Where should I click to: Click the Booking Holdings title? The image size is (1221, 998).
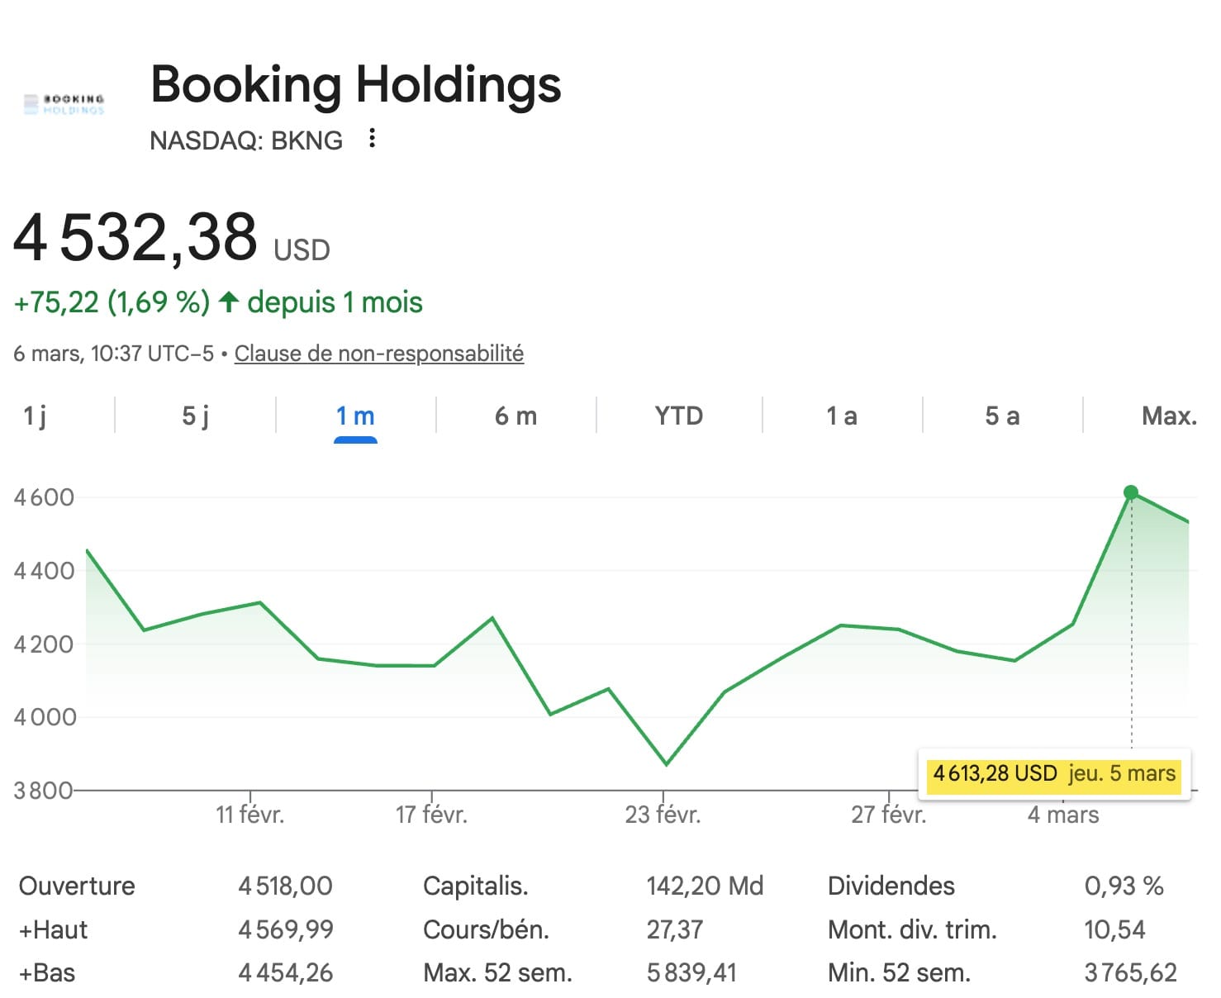[355, 84]
